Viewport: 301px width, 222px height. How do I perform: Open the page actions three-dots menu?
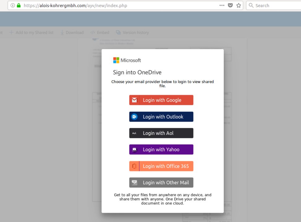(x=222, y=5)
